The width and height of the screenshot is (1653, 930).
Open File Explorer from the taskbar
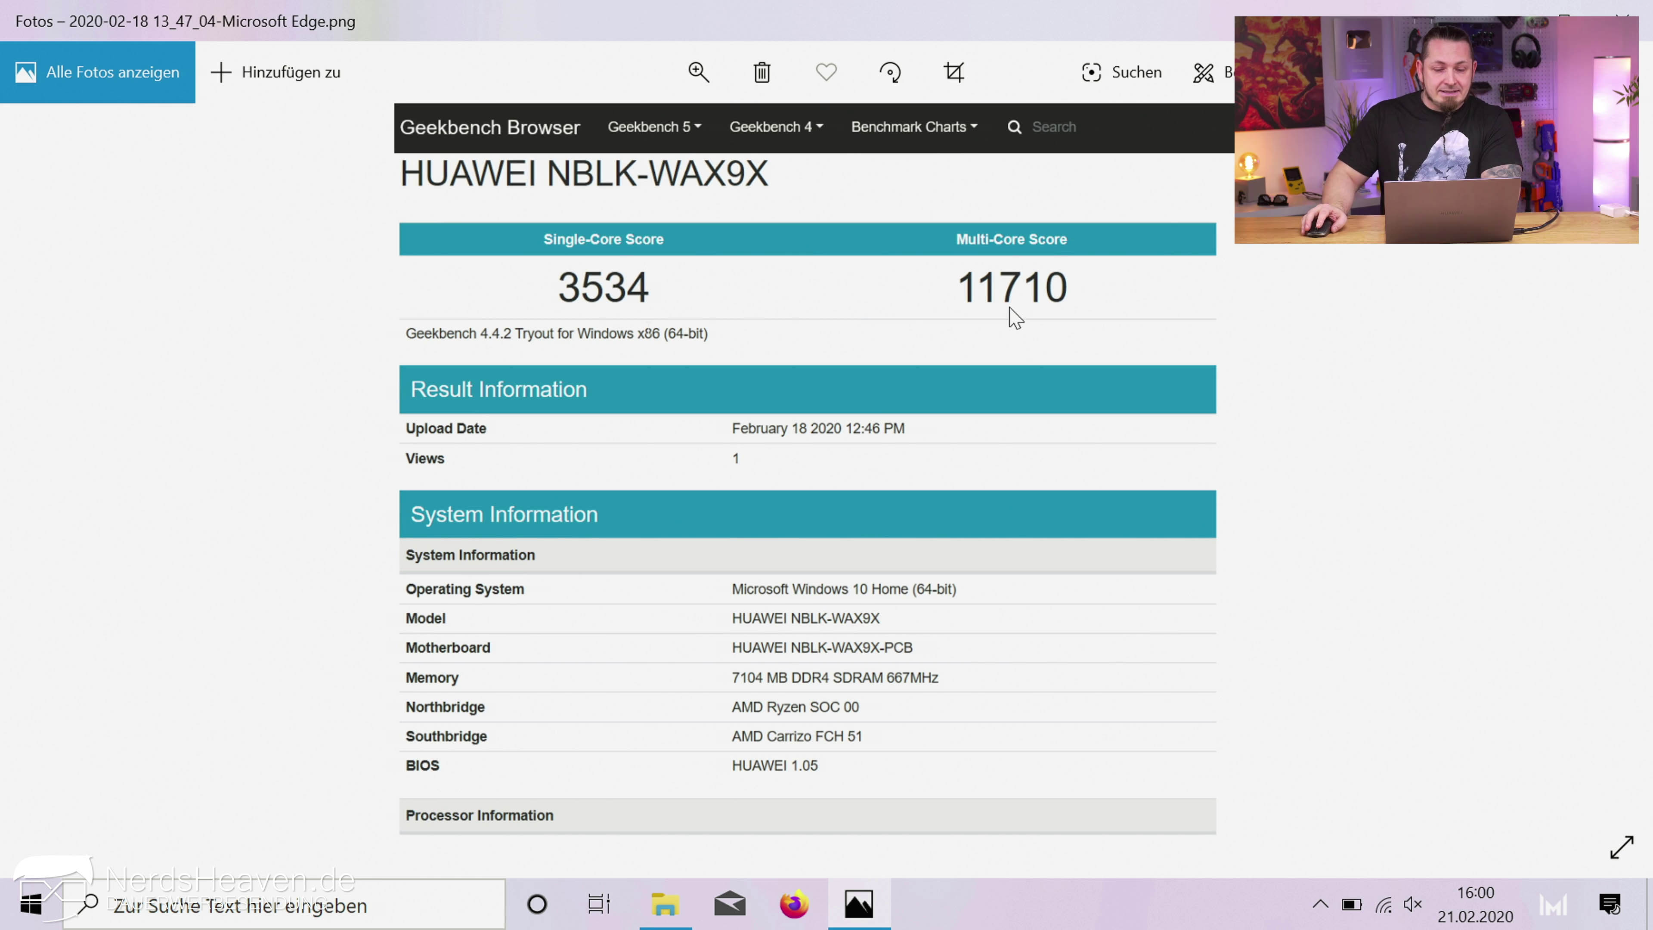coord(666,904)
